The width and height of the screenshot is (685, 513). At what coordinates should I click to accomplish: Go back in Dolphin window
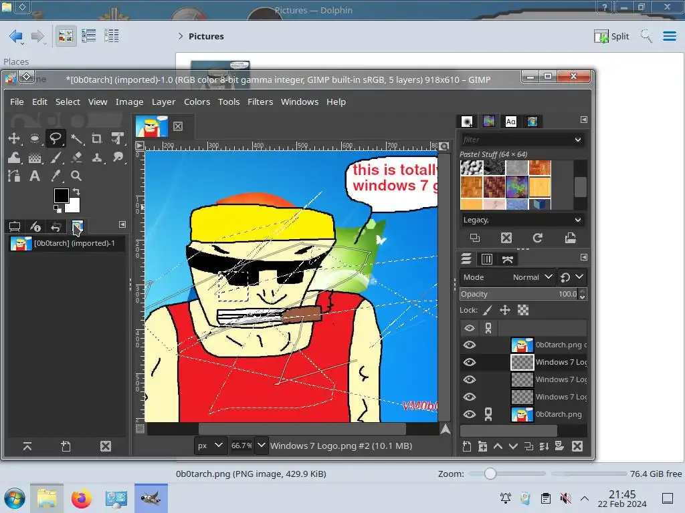point(16,36)
